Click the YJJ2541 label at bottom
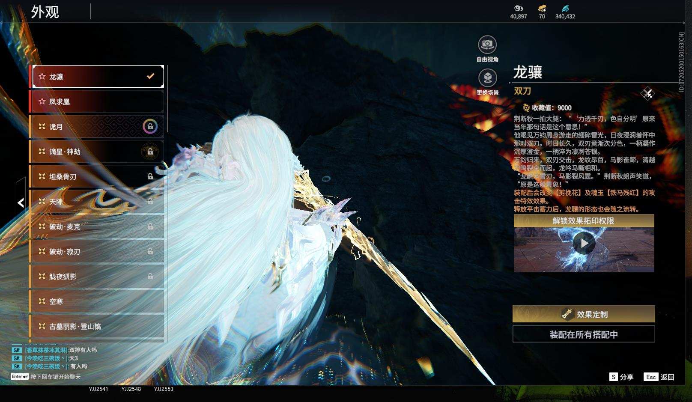 tap(98, 389)
